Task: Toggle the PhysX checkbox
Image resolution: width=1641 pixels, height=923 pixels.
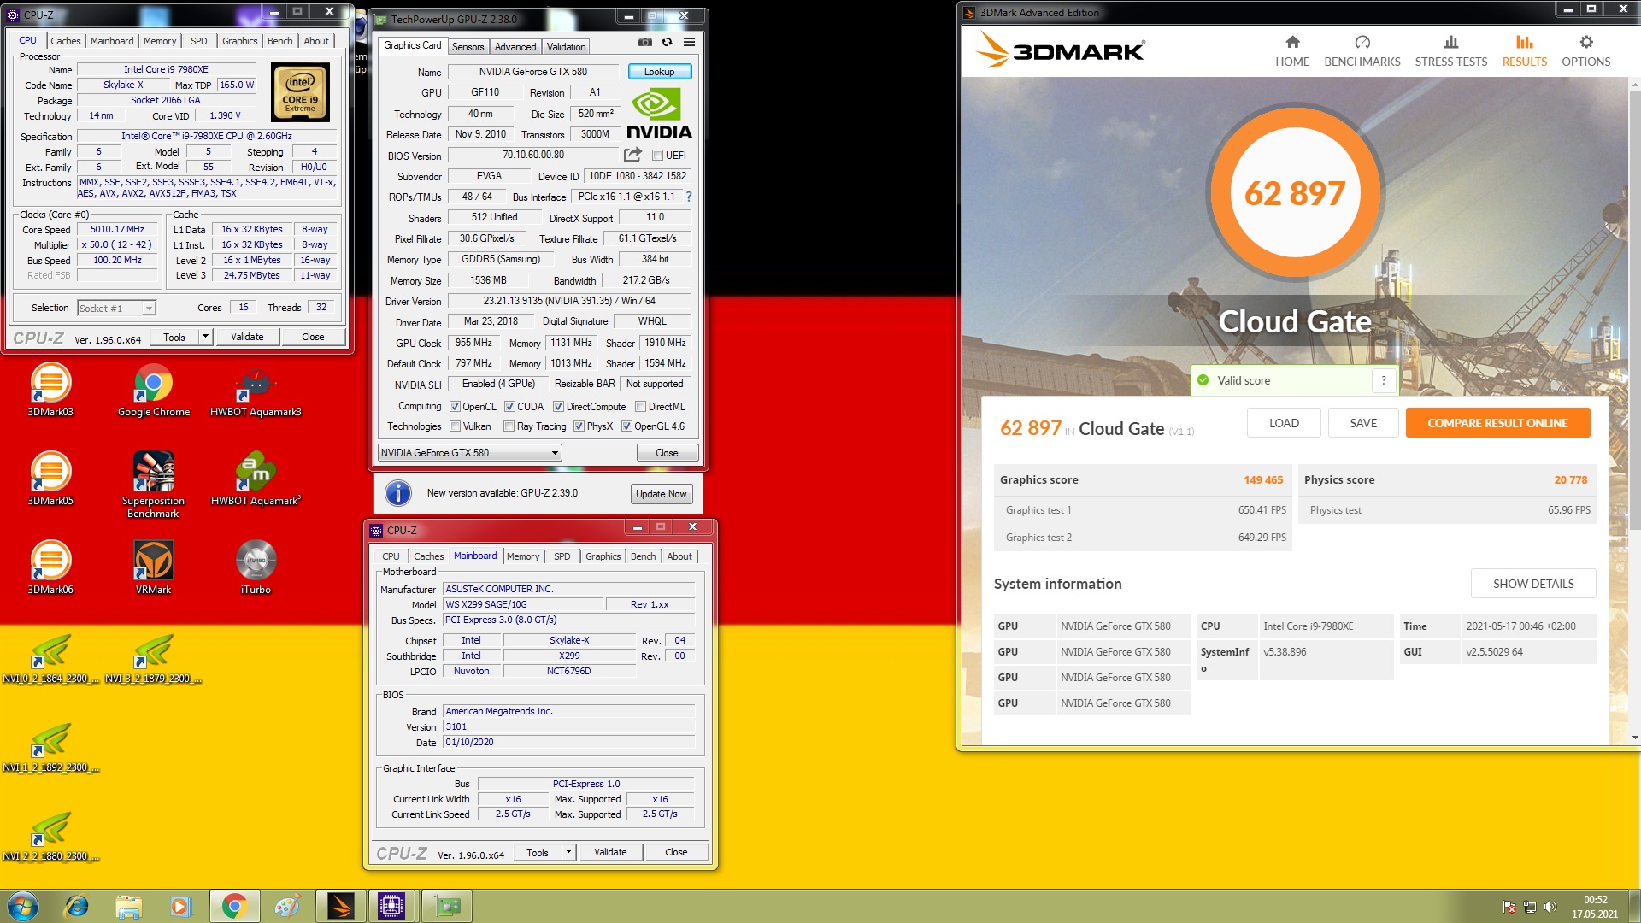Action: 579,426
